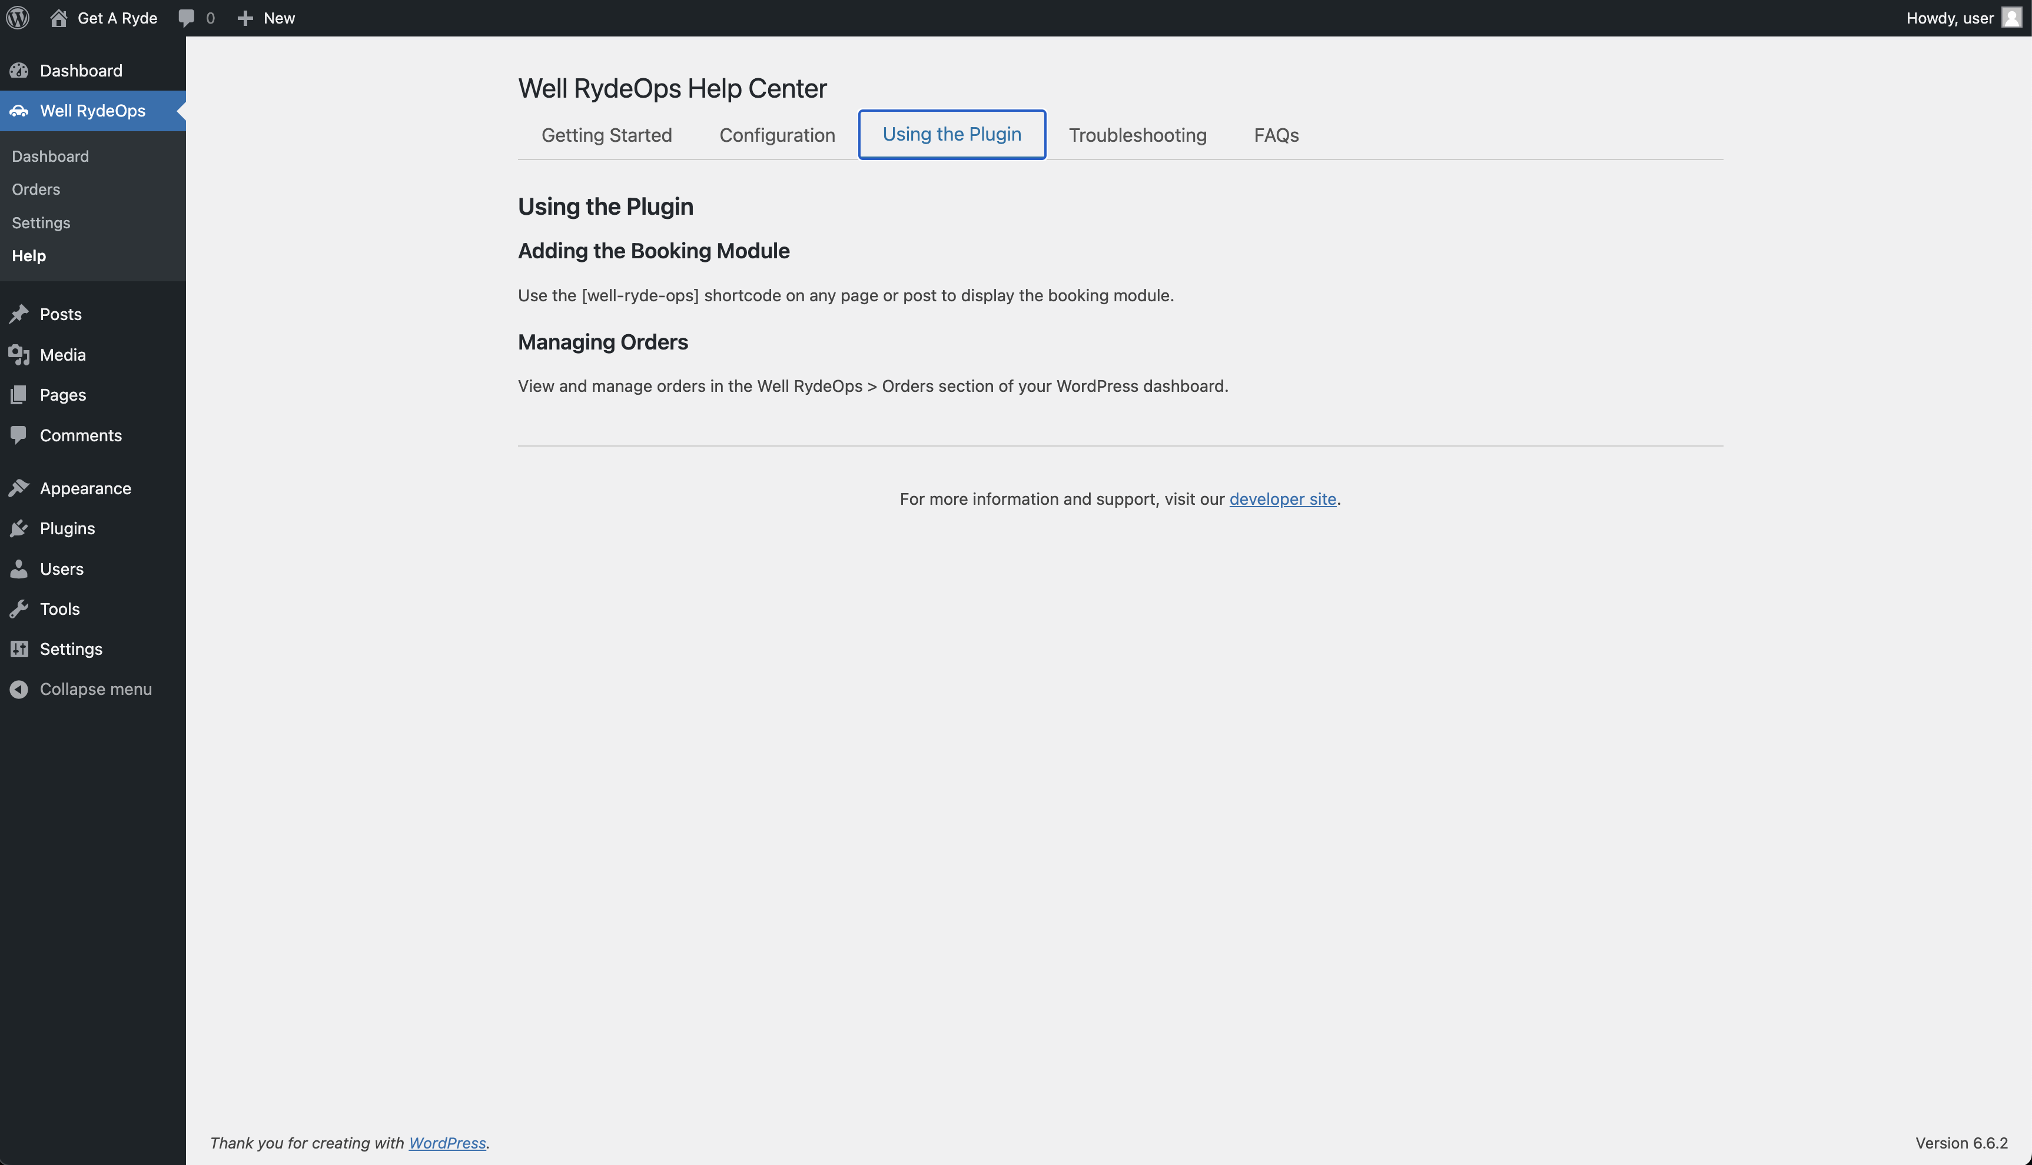Click the Version 6.6.2 footer text
2032x1165 pixels.
(1961, 1143)
